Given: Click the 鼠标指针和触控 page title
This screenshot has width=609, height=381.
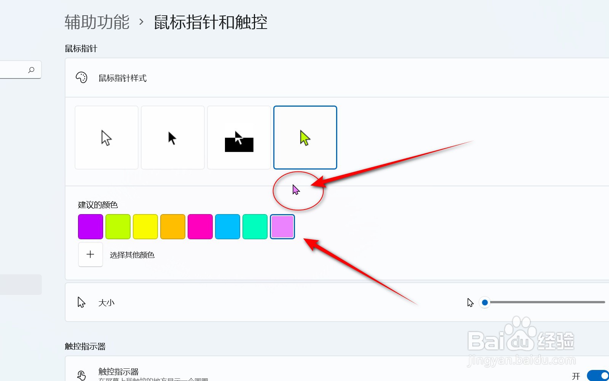Looking at the screenshot, I should click(x=210, y=22).
